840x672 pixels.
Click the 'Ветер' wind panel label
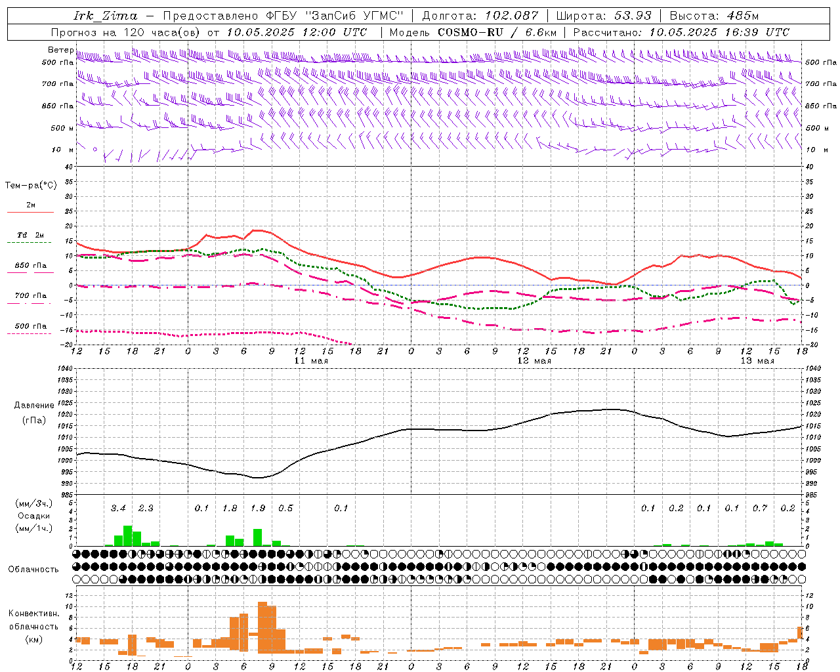pos(60,51)
